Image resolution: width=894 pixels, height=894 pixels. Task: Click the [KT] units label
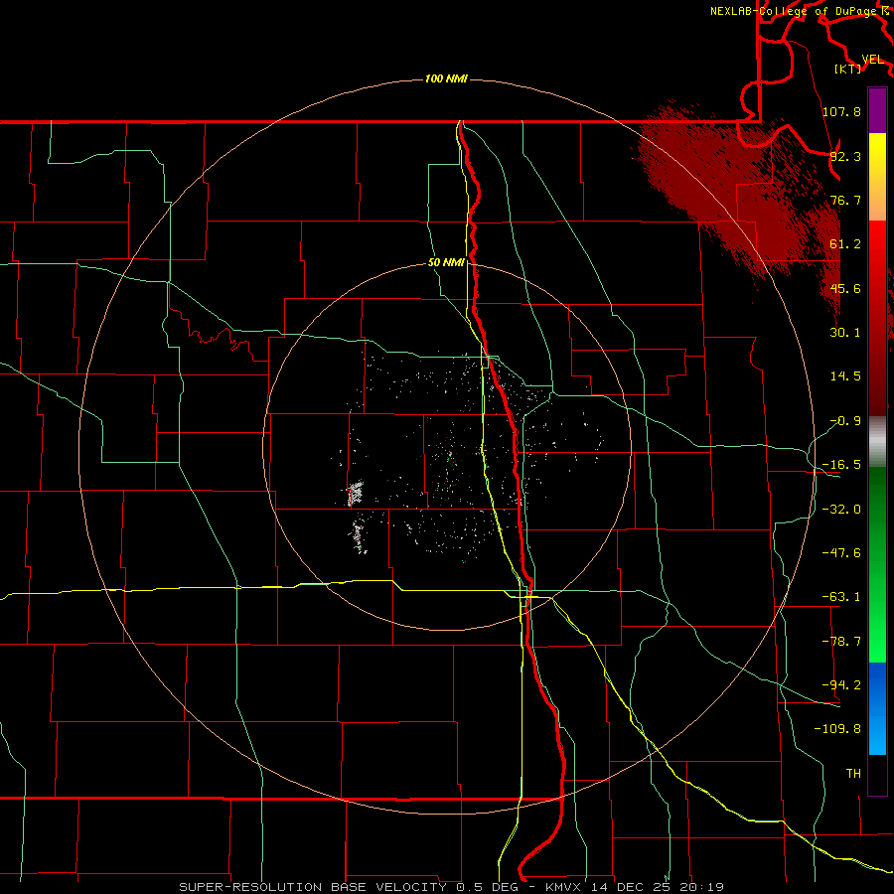click(848, 69)
